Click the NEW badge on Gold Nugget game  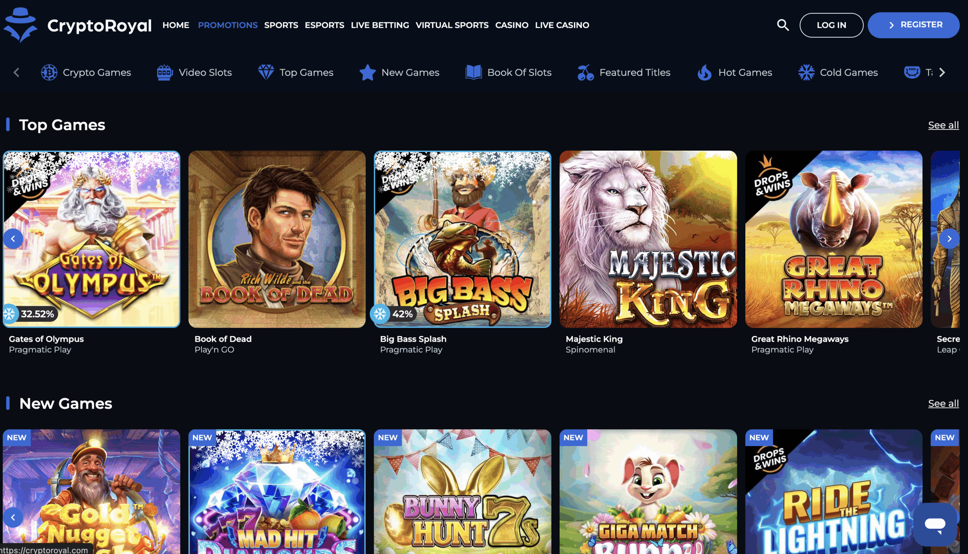(x=17, y=438)
